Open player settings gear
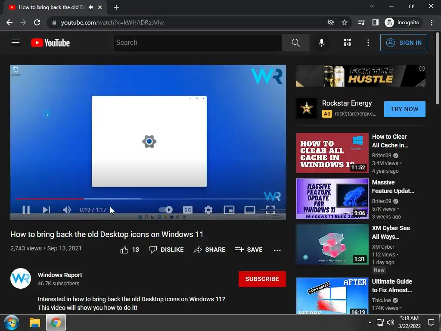The width and height of the screenshot is (441, 331). coord(208,210)
